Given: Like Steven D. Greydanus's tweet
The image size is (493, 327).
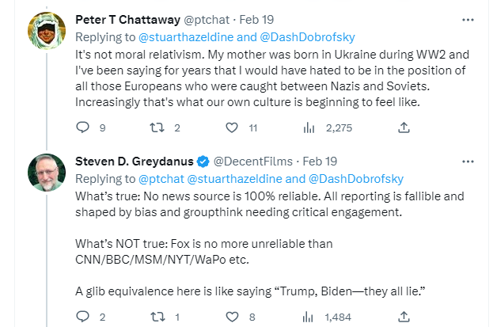Looking at the screenshot, I should tap(232, 317).
